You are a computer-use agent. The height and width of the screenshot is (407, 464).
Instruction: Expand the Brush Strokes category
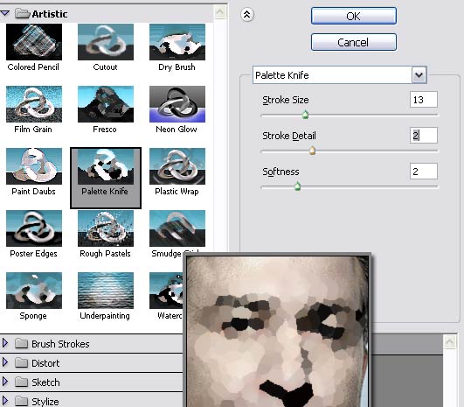5,343
